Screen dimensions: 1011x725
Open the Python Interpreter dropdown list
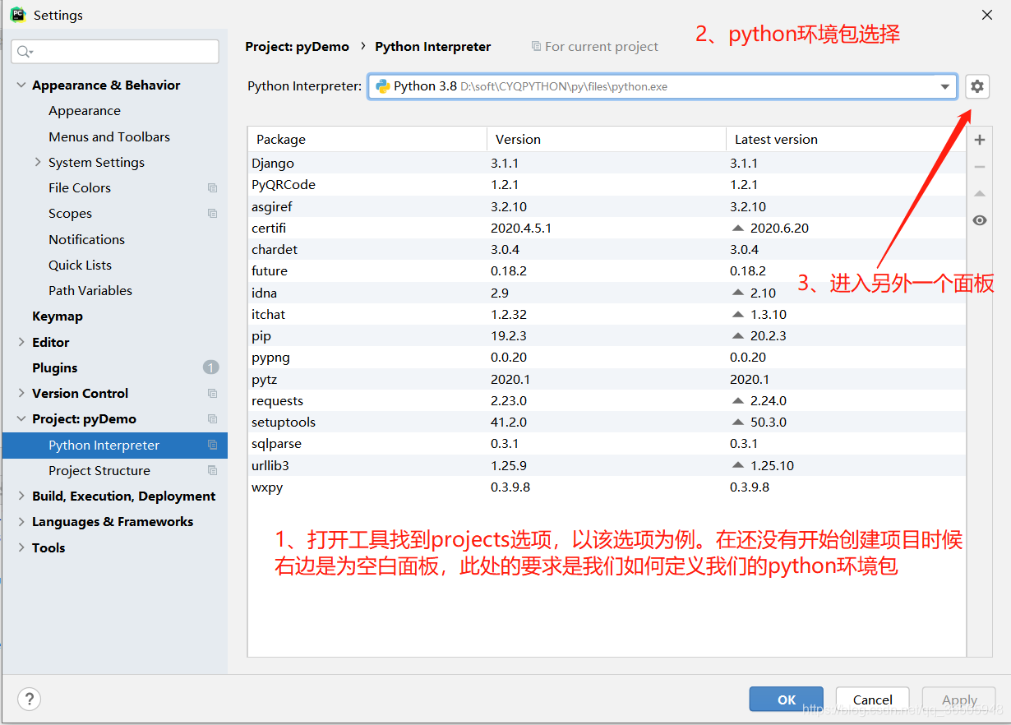tap(947, 85)
